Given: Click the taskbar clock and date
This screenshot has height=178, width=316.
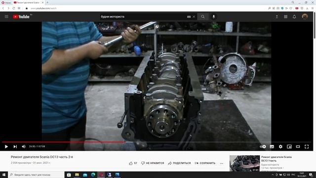Looking at the screenshot, I should pyautogui.click(x=302, y=175).
